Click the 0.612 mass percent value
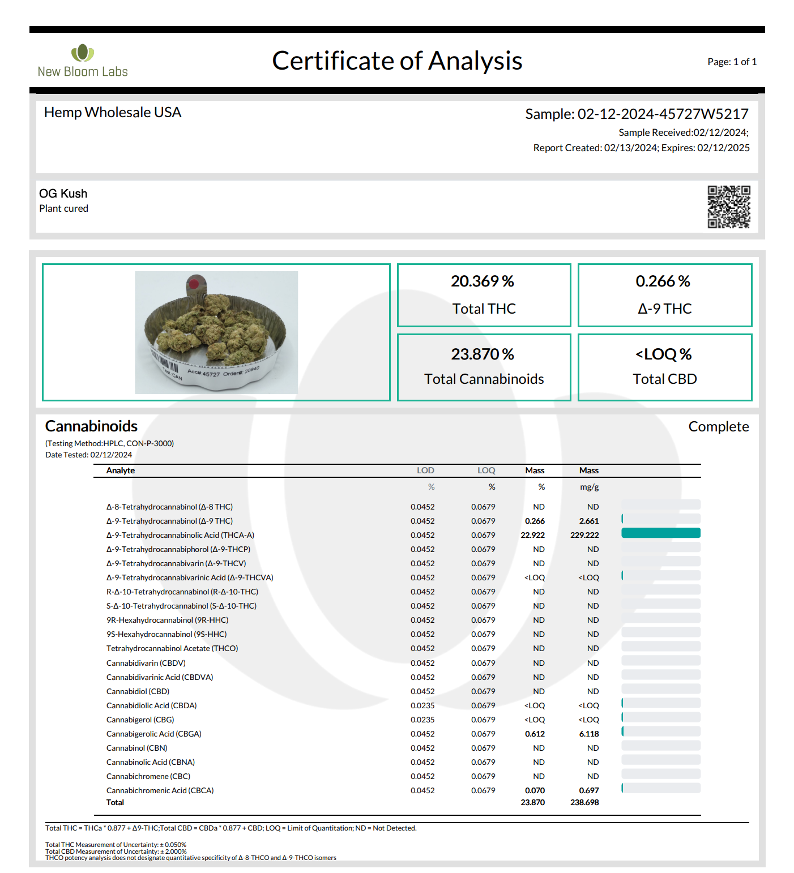The image size is (794, 873). click(x=535, y=734)
